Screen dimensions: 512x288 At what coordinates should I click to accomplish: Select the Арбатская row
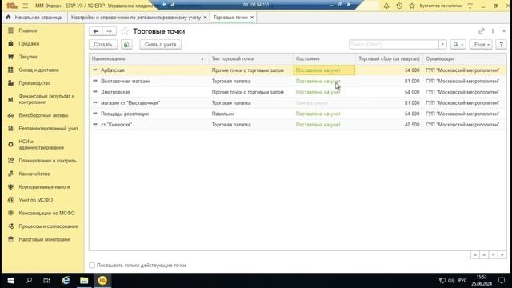coord(298,70)
